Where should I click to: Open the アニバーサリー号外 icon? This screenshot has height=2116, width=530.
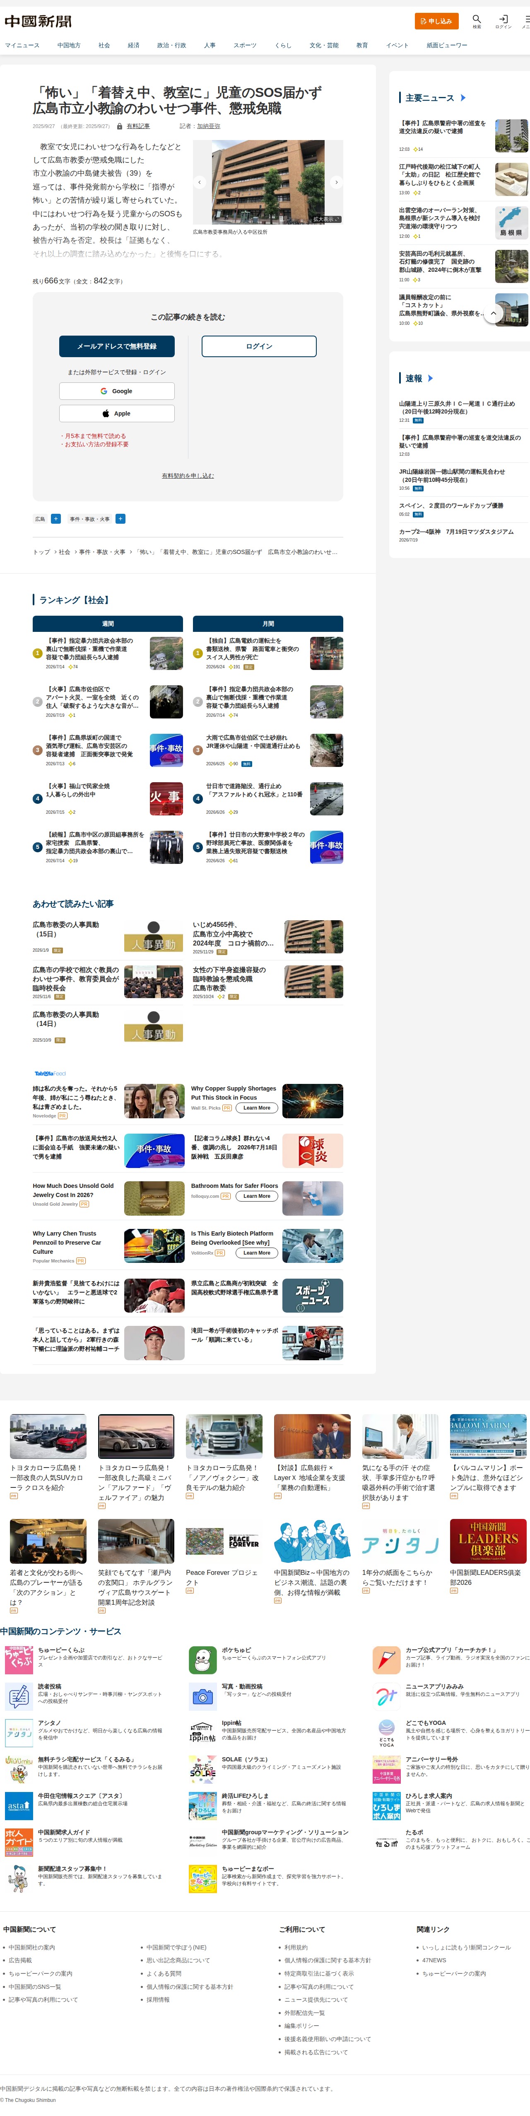pyautogui.click(x=386, y=1768)
